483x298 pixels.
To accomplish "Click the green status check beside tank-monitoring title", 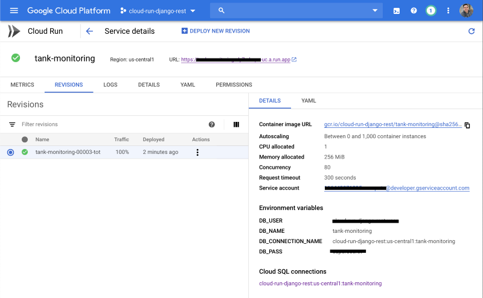I will (x=16, y=58).
